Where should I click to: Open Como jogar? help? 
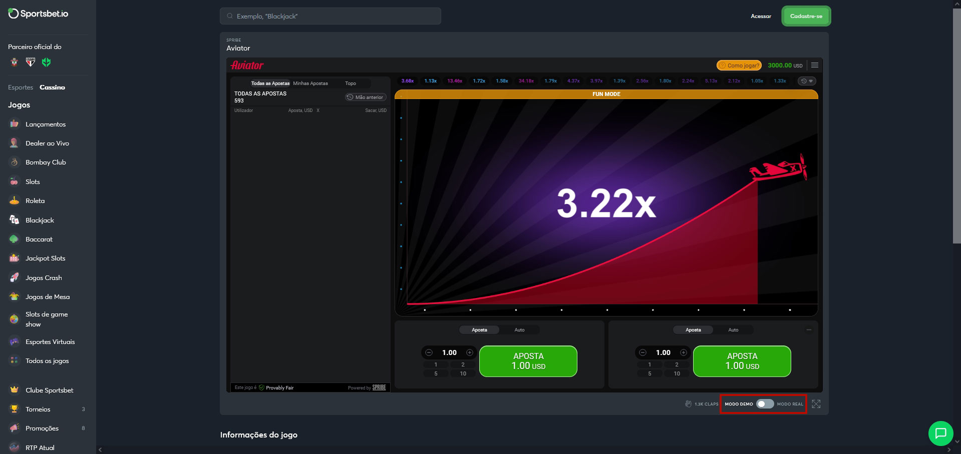click(x=739, y=65)
